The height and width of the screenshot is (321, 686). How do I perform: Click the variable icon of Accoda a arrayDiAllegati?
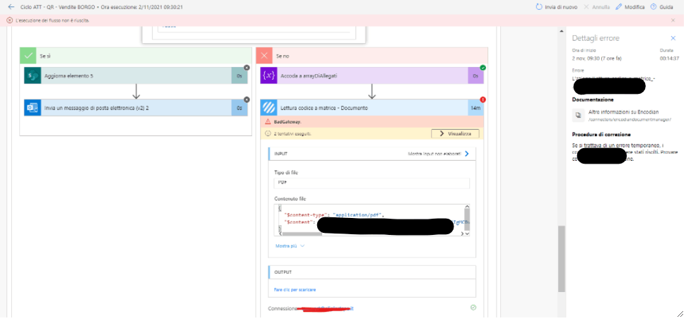tap(268, 75)
